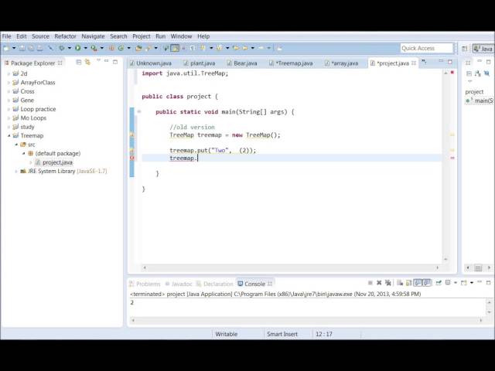Expand the ArrayForClass project node
This screenshot has height=371, width=495.
pos(9,83)
